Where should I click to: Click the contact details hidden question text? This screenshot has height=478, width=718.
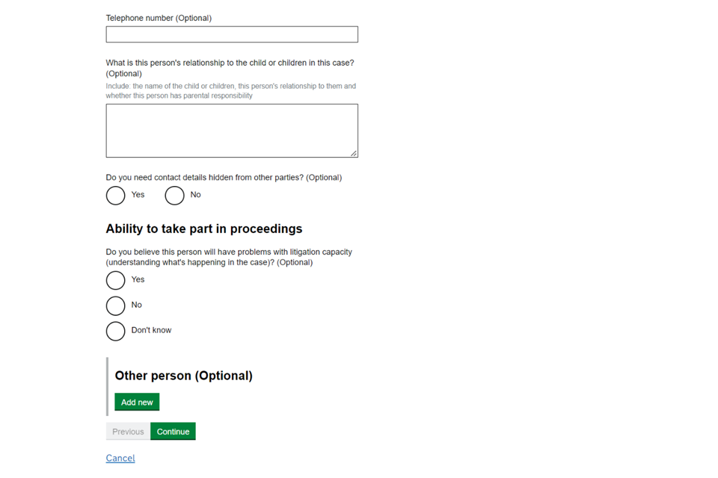click(x=224, y=178)
